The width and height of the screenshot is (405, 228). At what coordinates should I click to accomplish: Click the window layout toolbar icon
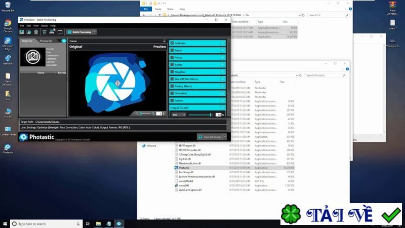click(60, 32)
